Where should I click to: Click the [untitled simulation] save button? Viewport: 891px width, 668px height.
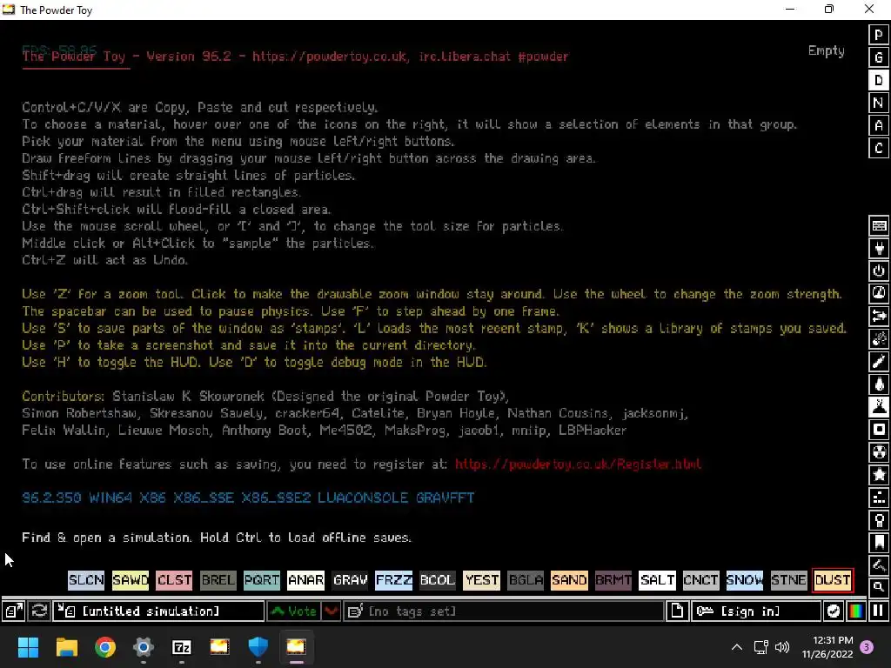(158, 611)
